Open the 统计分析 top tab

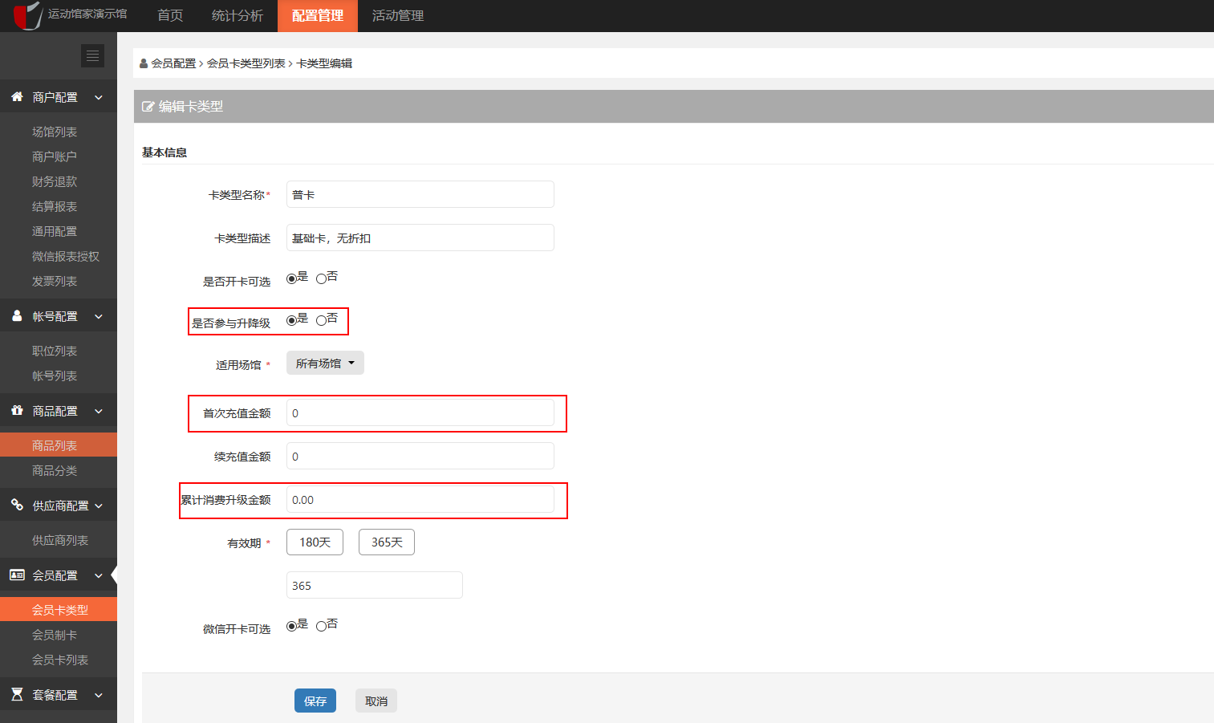tap(238, 15)
